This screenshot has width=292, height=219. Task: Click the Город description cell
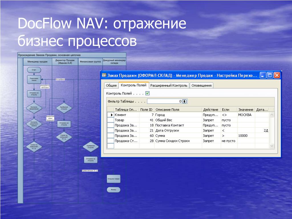point(178,115)
